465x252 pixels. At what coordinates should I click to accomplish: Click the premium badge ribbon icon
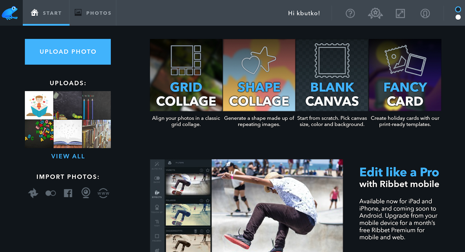[x=375, y=13]
